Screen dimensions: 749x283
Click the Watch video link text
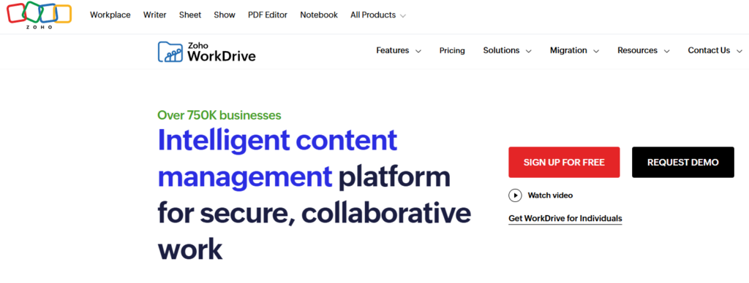[x=550, y=195]
